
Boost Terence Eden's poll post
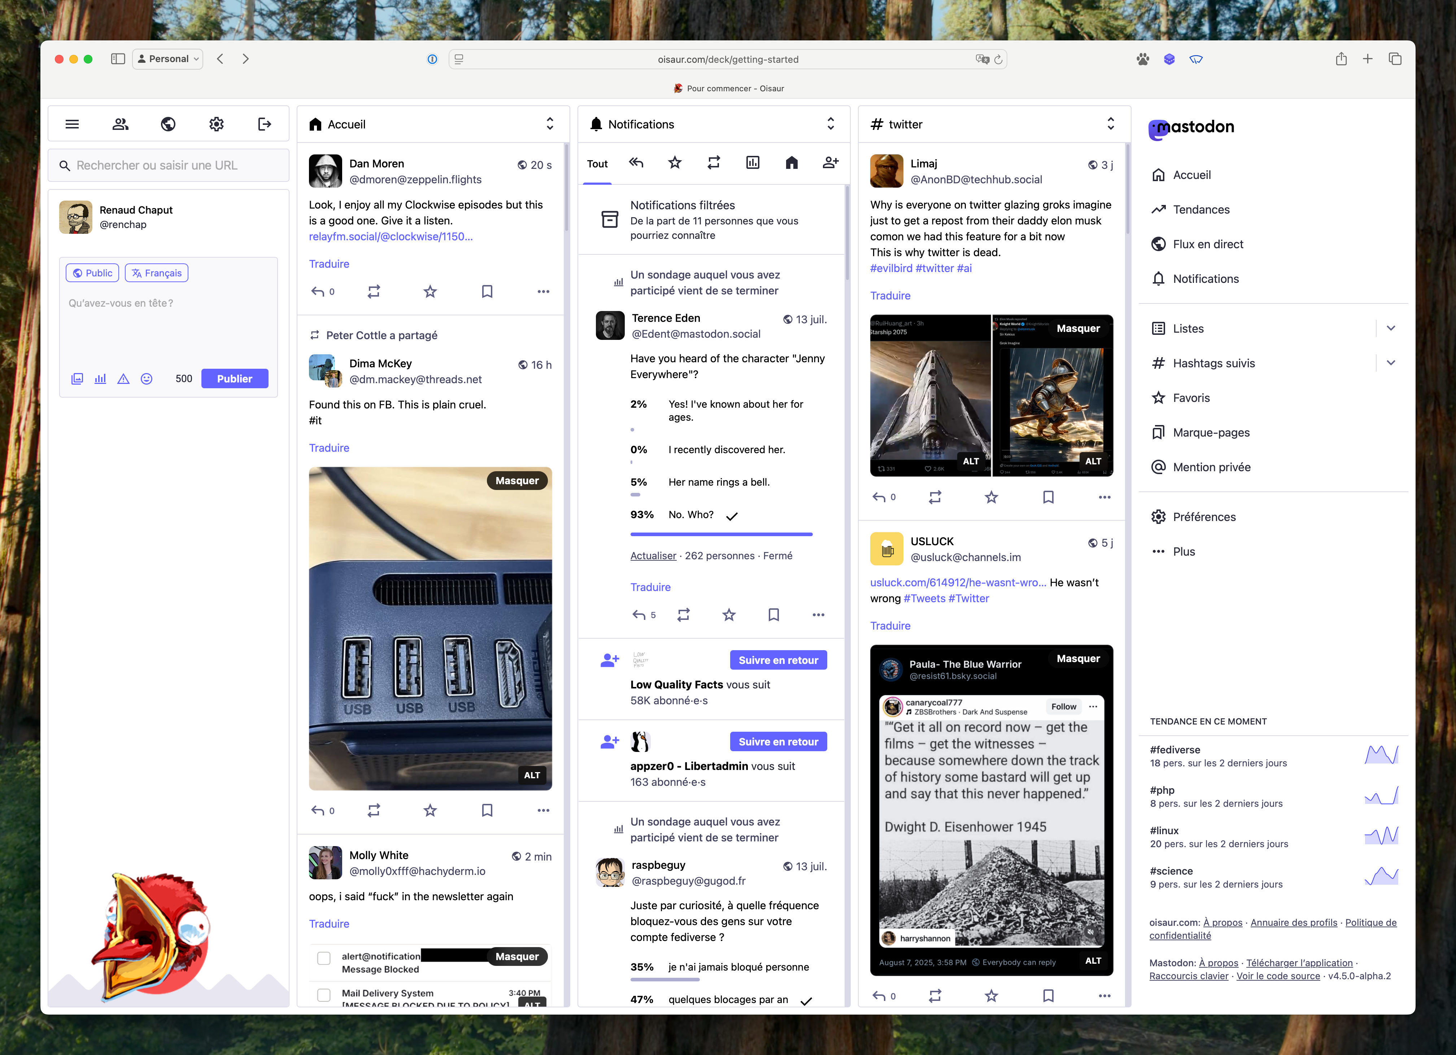(x=684, y=615)
